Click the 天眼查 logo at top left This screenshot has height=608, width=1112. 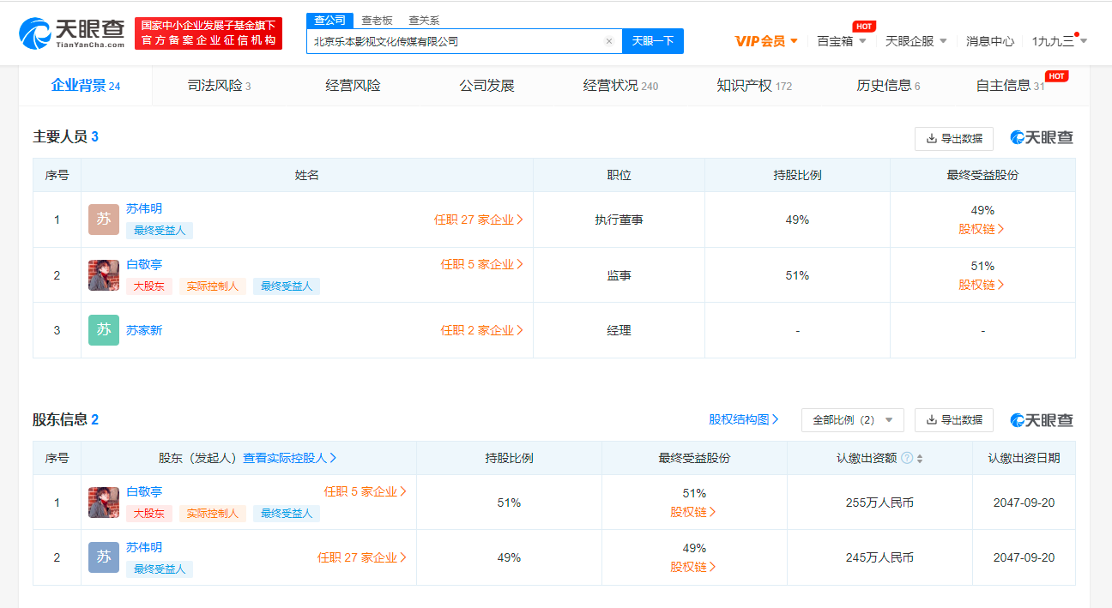tap(71, 33)
